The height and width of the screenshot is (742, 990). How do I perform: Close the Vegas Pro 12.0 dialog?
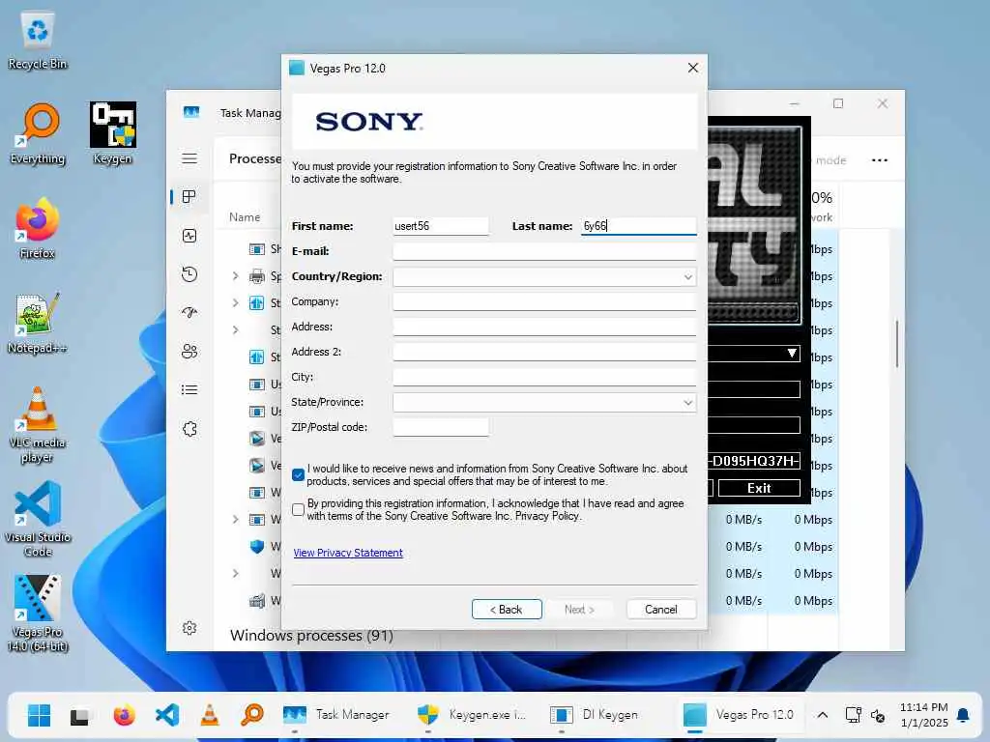click(692, 69)
